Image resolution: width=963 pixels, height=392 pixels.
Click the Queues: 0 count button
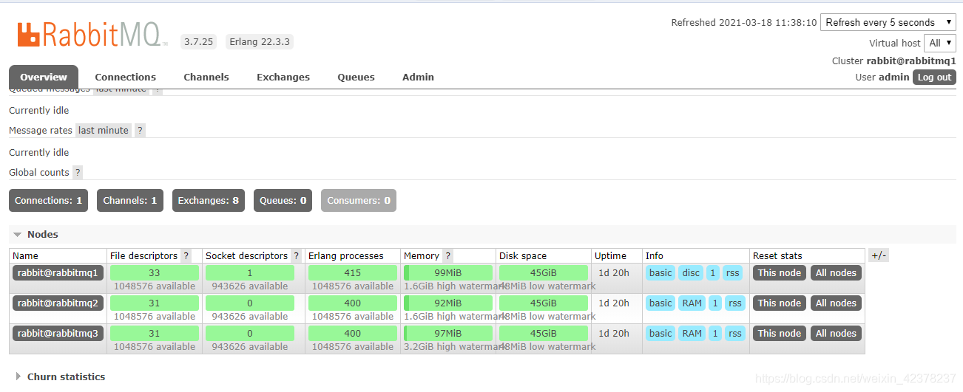point(283,201)
